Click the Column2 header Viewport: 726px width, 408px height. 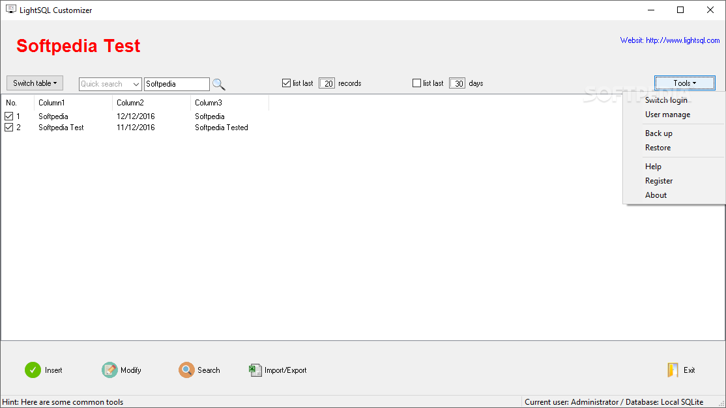[x=151, y=103]
